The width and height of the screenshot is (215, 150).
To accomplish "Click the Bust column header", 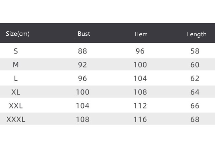I will tap(84, 34).
